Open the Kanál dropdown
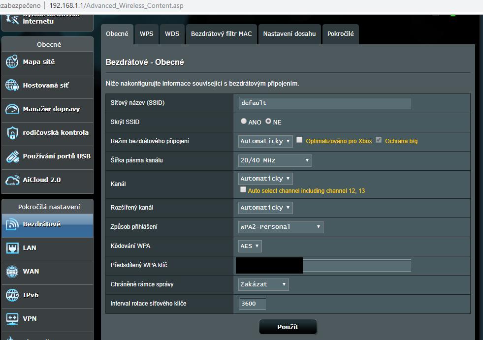 265,179
